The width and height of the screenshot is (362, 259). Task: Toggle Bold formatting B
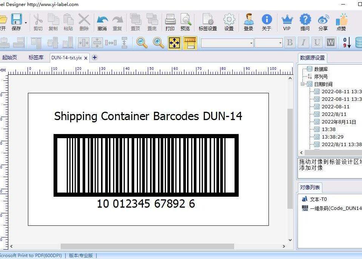pyautogui.click(x=290, y=43)
